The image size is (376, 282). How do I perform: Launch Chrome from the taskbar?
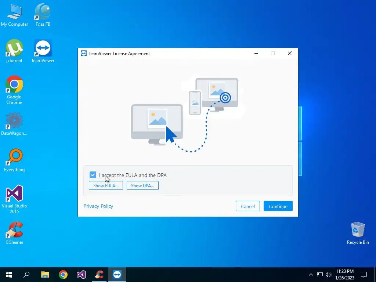tap(63, 275)
